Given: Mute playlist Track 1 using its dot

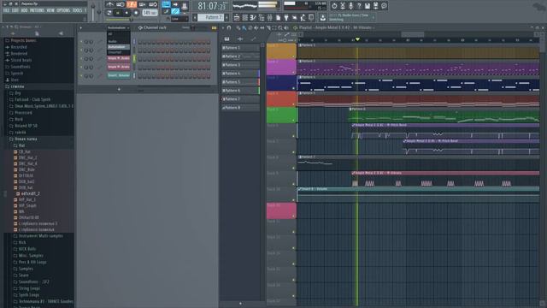Looking at the screenshot, I should 293,56.
